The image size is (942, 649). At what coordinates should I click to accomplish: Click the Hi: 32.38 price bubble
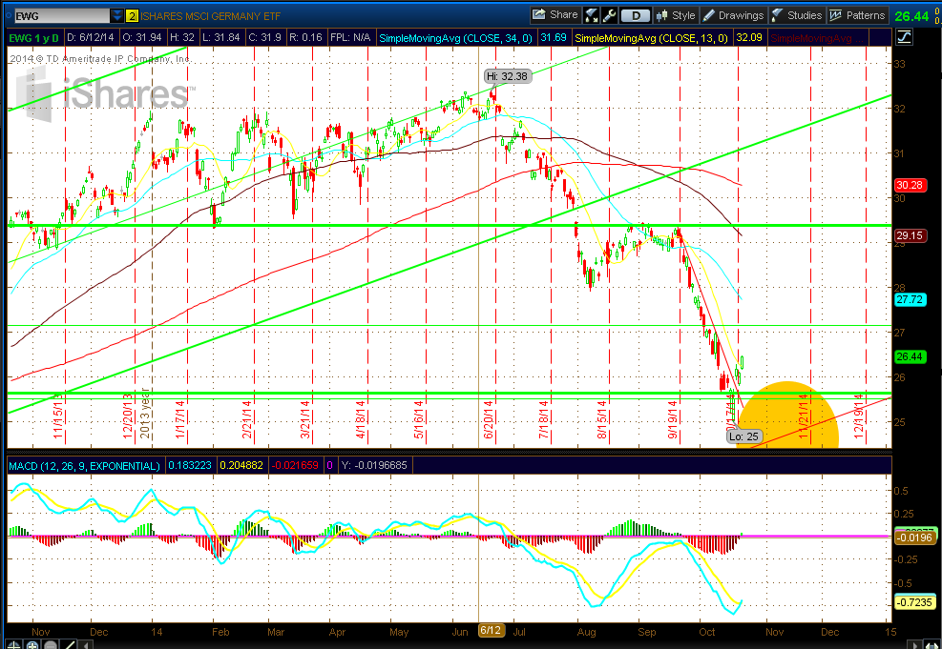[x=506, y=76]
